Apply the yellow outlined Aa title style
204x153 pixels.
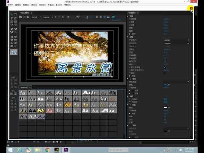click(41, 110)
